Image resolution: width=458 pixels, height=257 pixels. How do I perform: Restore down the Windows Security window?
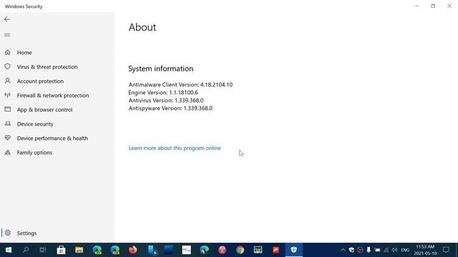(433, 6)
